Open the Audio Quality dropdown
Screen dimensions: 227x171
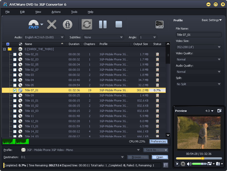[x=199, y=72]
